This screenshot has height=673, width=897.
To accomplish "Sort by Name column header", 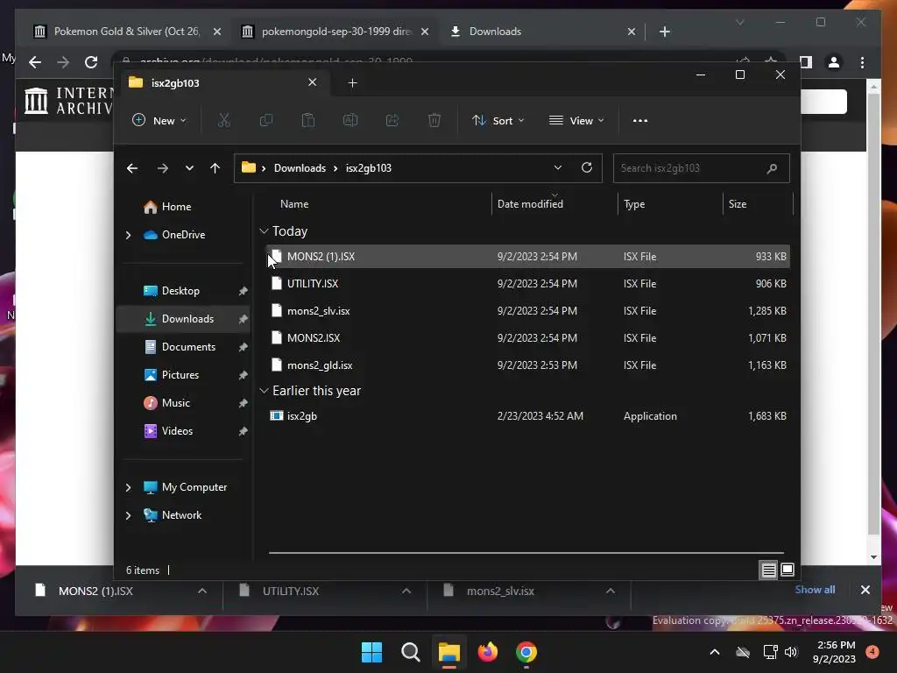I will [x=294, y=203].
